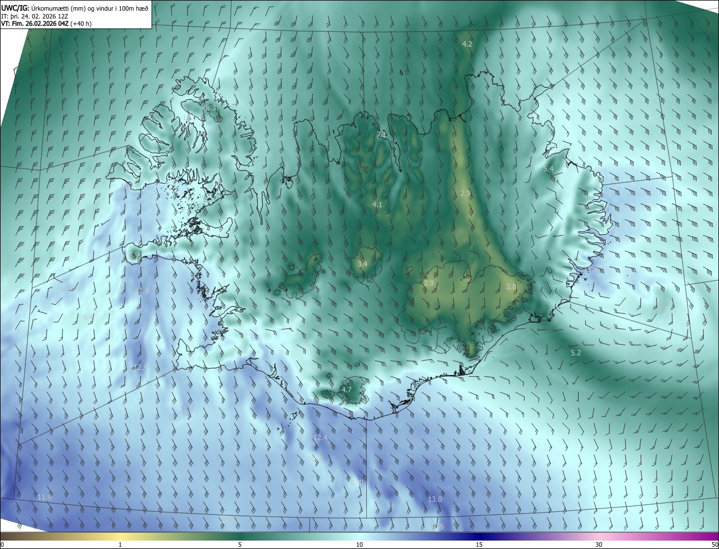Select the initial time line "IT: þri. 24. 02. 2026 12Z"
Image resolution: width=719 pixels, height=549 pixels.
tap(35, 16)
